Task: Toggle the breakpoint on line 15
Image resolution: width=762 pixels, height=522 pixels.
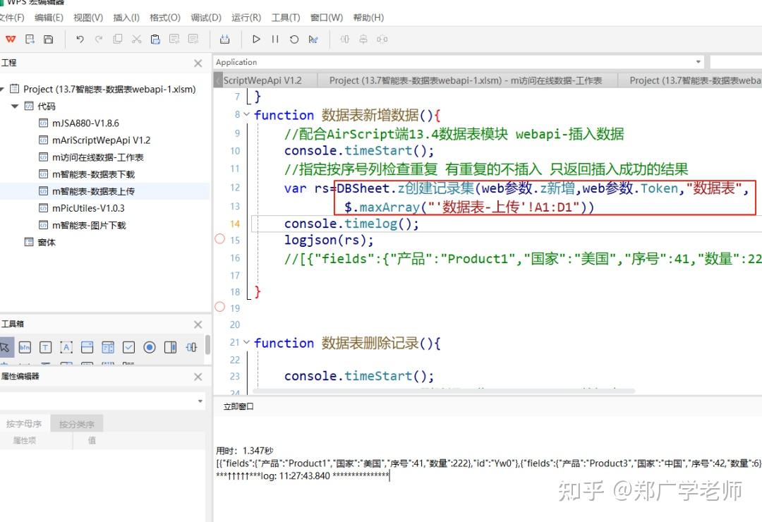Action: 219,240
